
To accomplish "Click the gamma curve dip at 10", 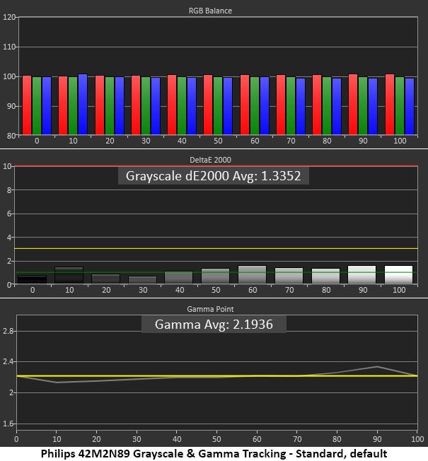I will point(57,383).
